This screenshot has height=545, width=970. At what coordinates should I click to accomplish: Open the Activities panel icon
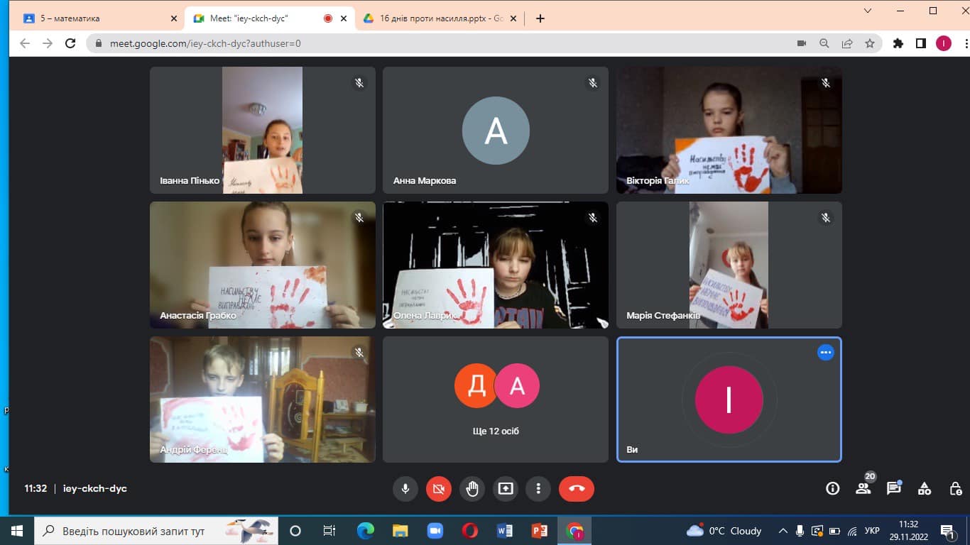(924, 488)
